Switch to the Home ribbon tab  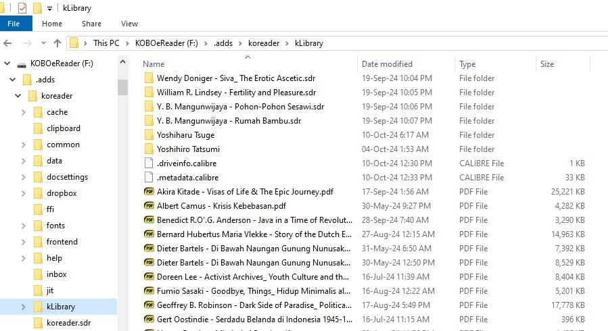pyautogui.click(x=52, y=24)
